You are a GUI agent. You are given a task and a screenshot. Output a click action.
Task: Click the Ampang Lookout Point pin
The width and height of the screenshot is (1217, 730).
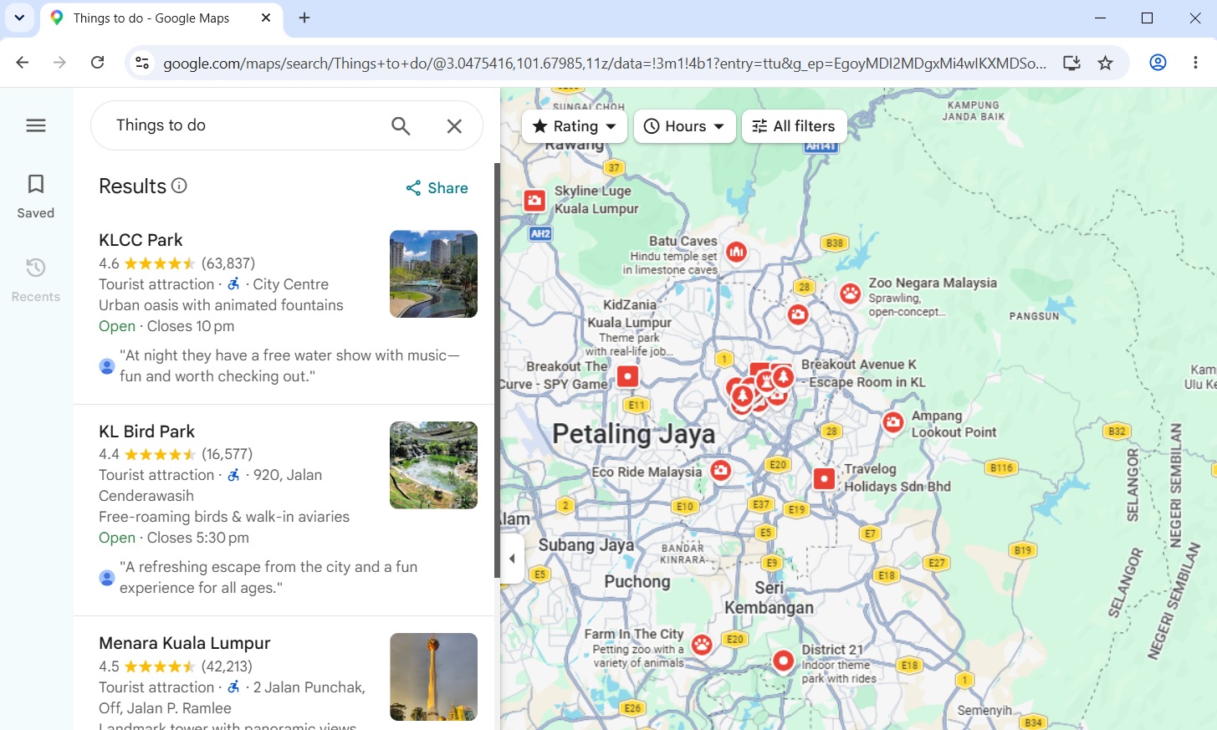click(893, 422)
